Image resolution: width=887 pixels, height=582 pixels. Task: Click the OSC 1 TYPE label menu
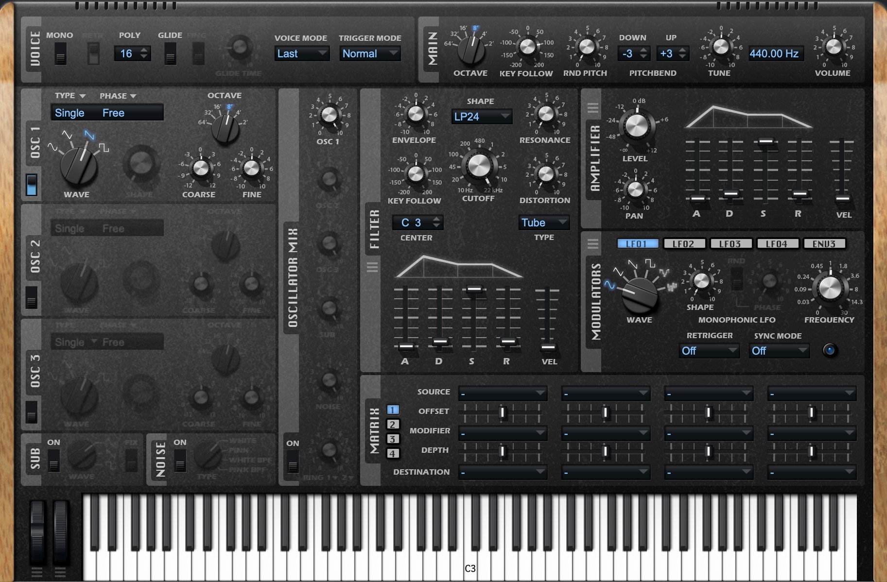pyautogui.click(x=70, y=96)
